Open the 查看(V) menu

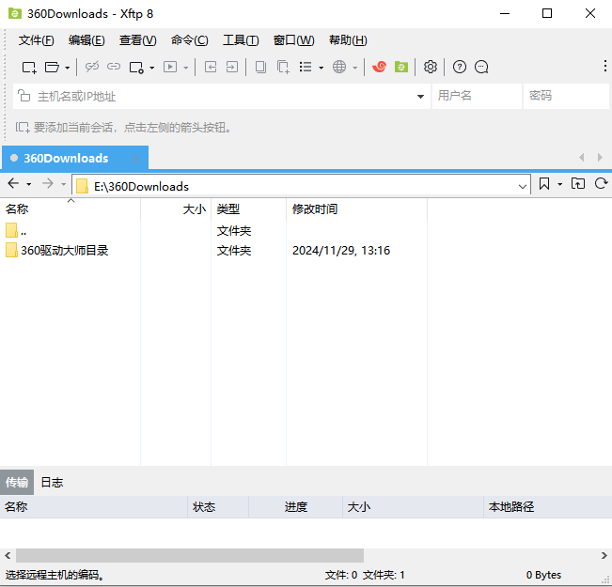point(138,40)
